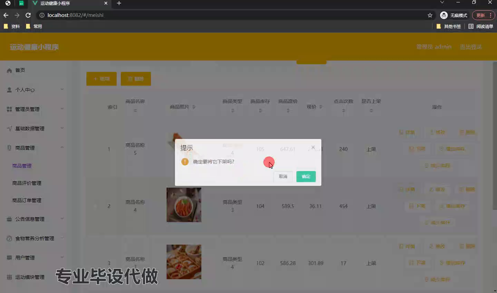The image size is (497, 293).
Task: Open a new browser tab with plus
Action: click(x=119, y=3)
